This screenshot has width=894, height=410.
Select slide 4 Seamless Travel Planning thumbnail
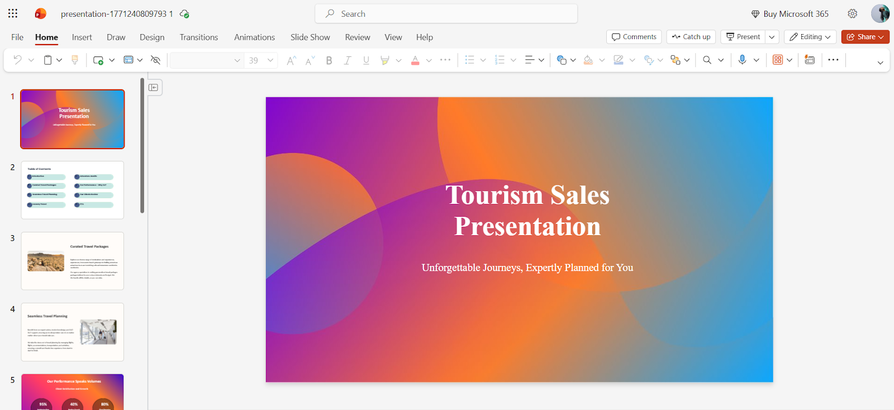[x=73, y=332]
